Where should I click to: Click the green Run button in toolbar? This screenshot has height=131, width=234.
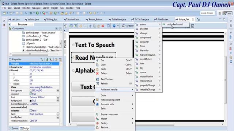coord(37,13)
